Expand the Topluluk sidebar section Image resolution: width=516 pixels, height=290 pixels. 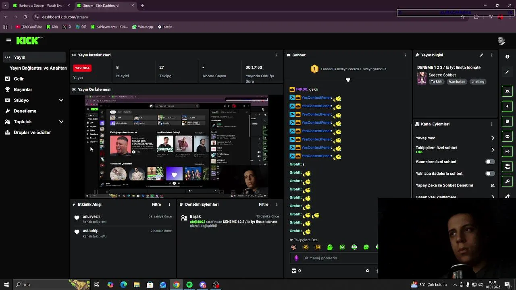coord(61,122)
